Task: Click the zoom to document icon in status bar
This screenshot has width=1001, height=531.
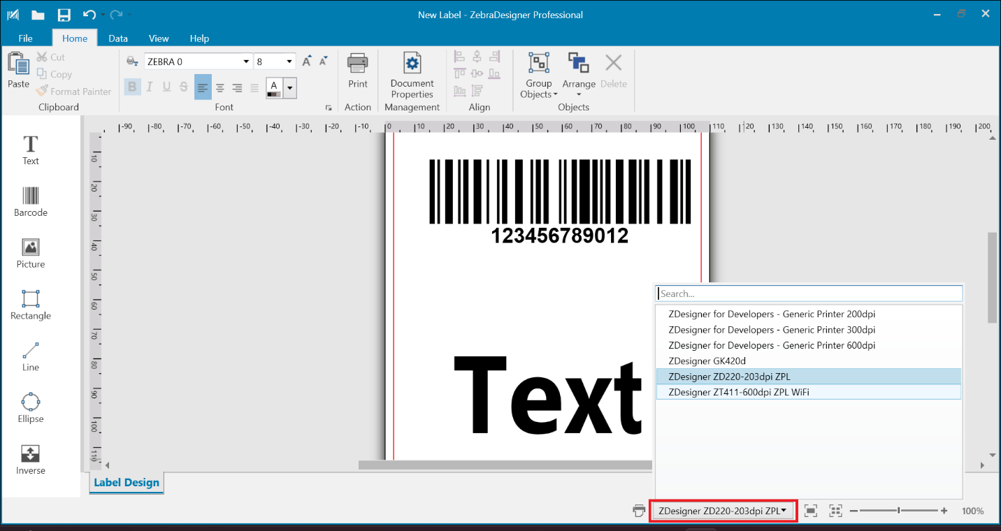Action: click(x=811, y=511)
